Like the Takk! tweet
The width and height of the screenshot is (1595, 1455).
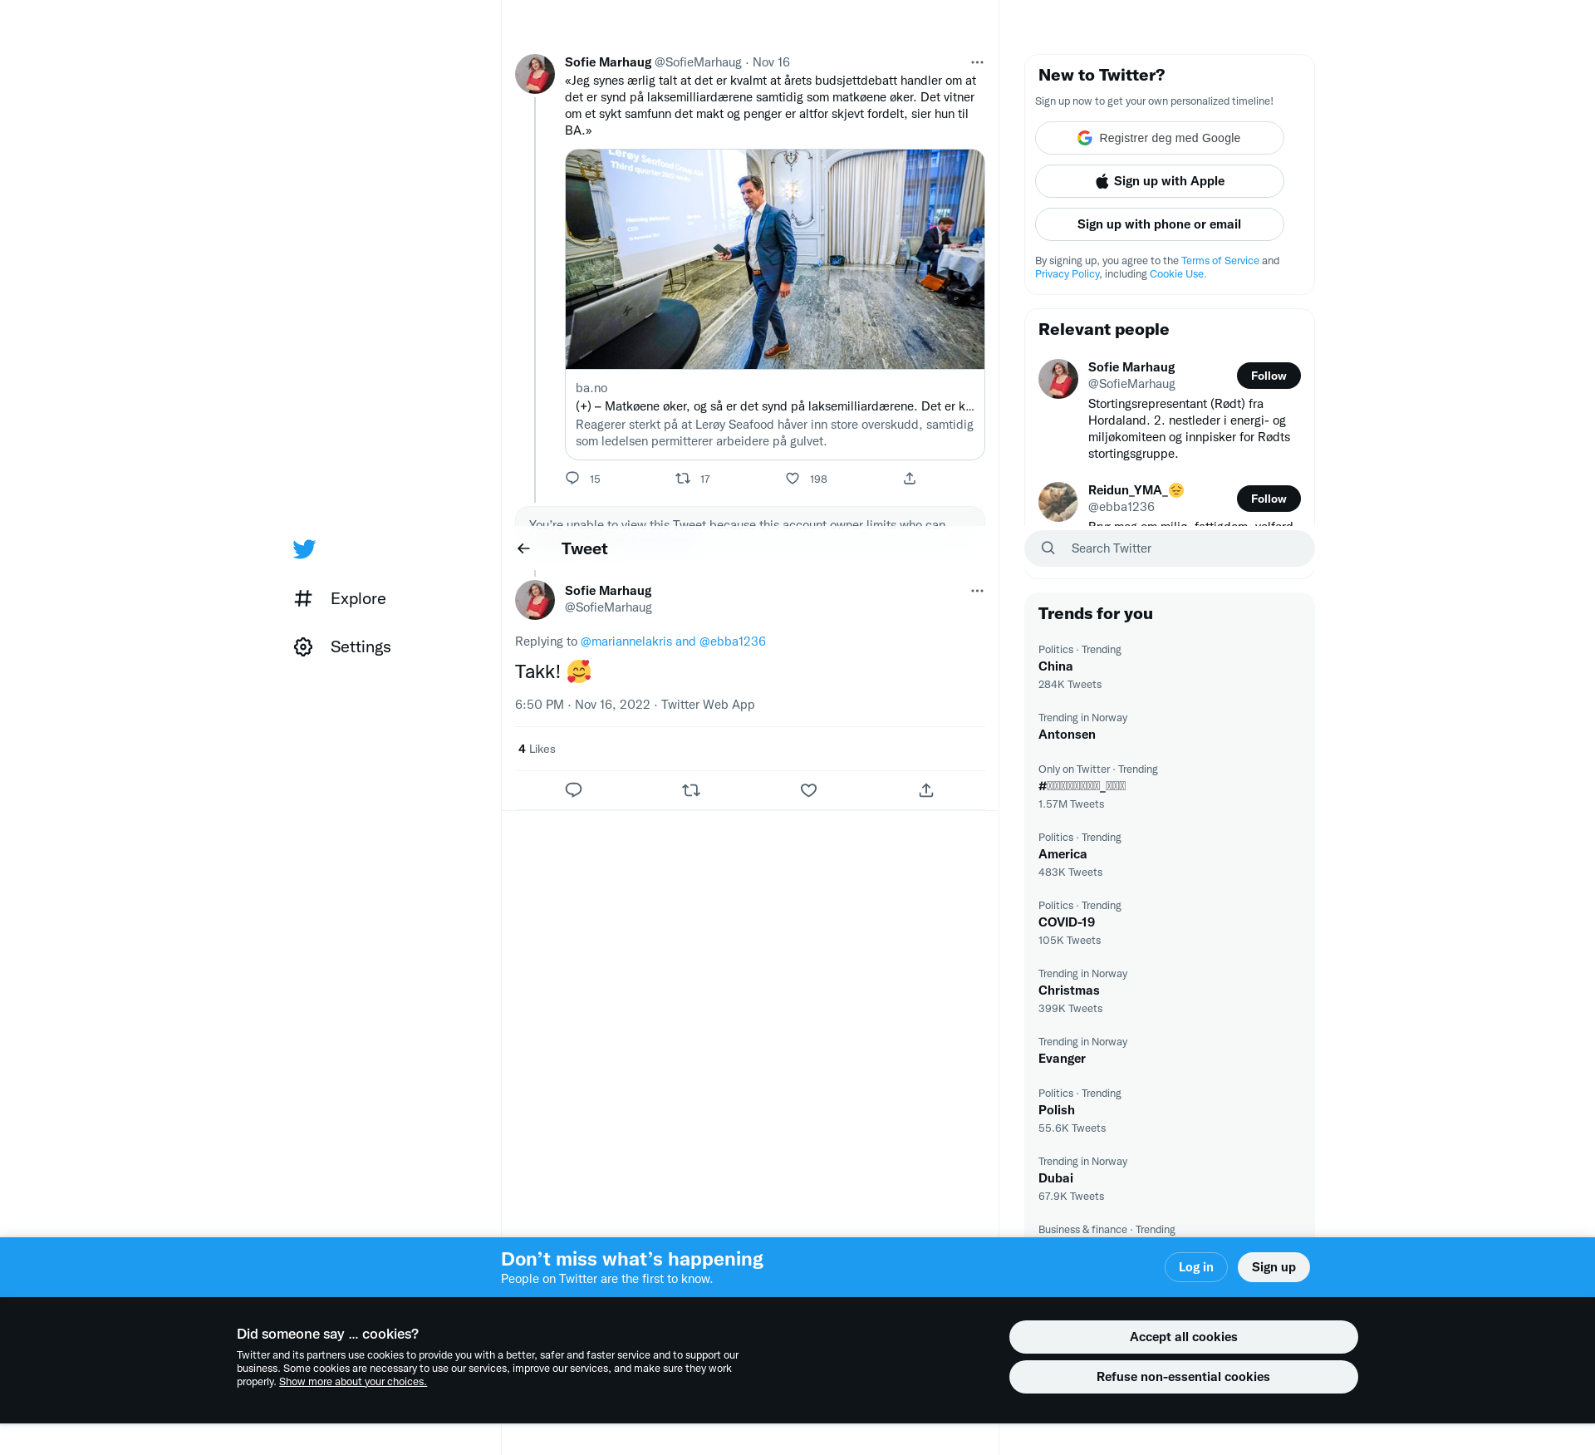tap(808, 790)
